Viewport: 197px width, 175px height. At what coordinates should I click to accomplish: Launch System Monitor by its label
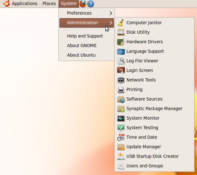point(143,118)
